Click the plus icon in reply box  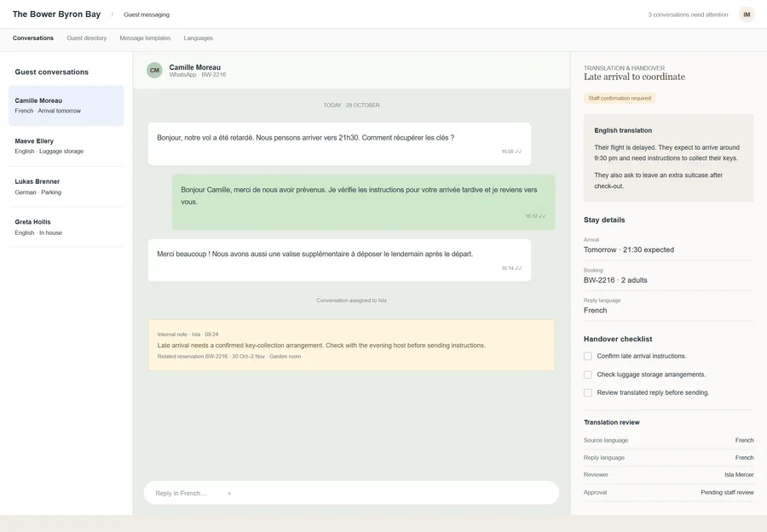tap(229, 494)
